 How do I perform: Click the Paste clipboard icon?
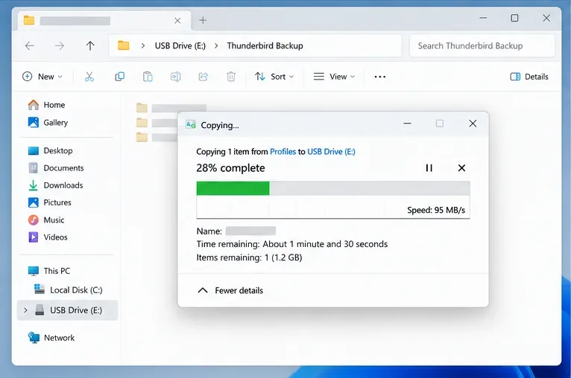[x=148, y=77]
